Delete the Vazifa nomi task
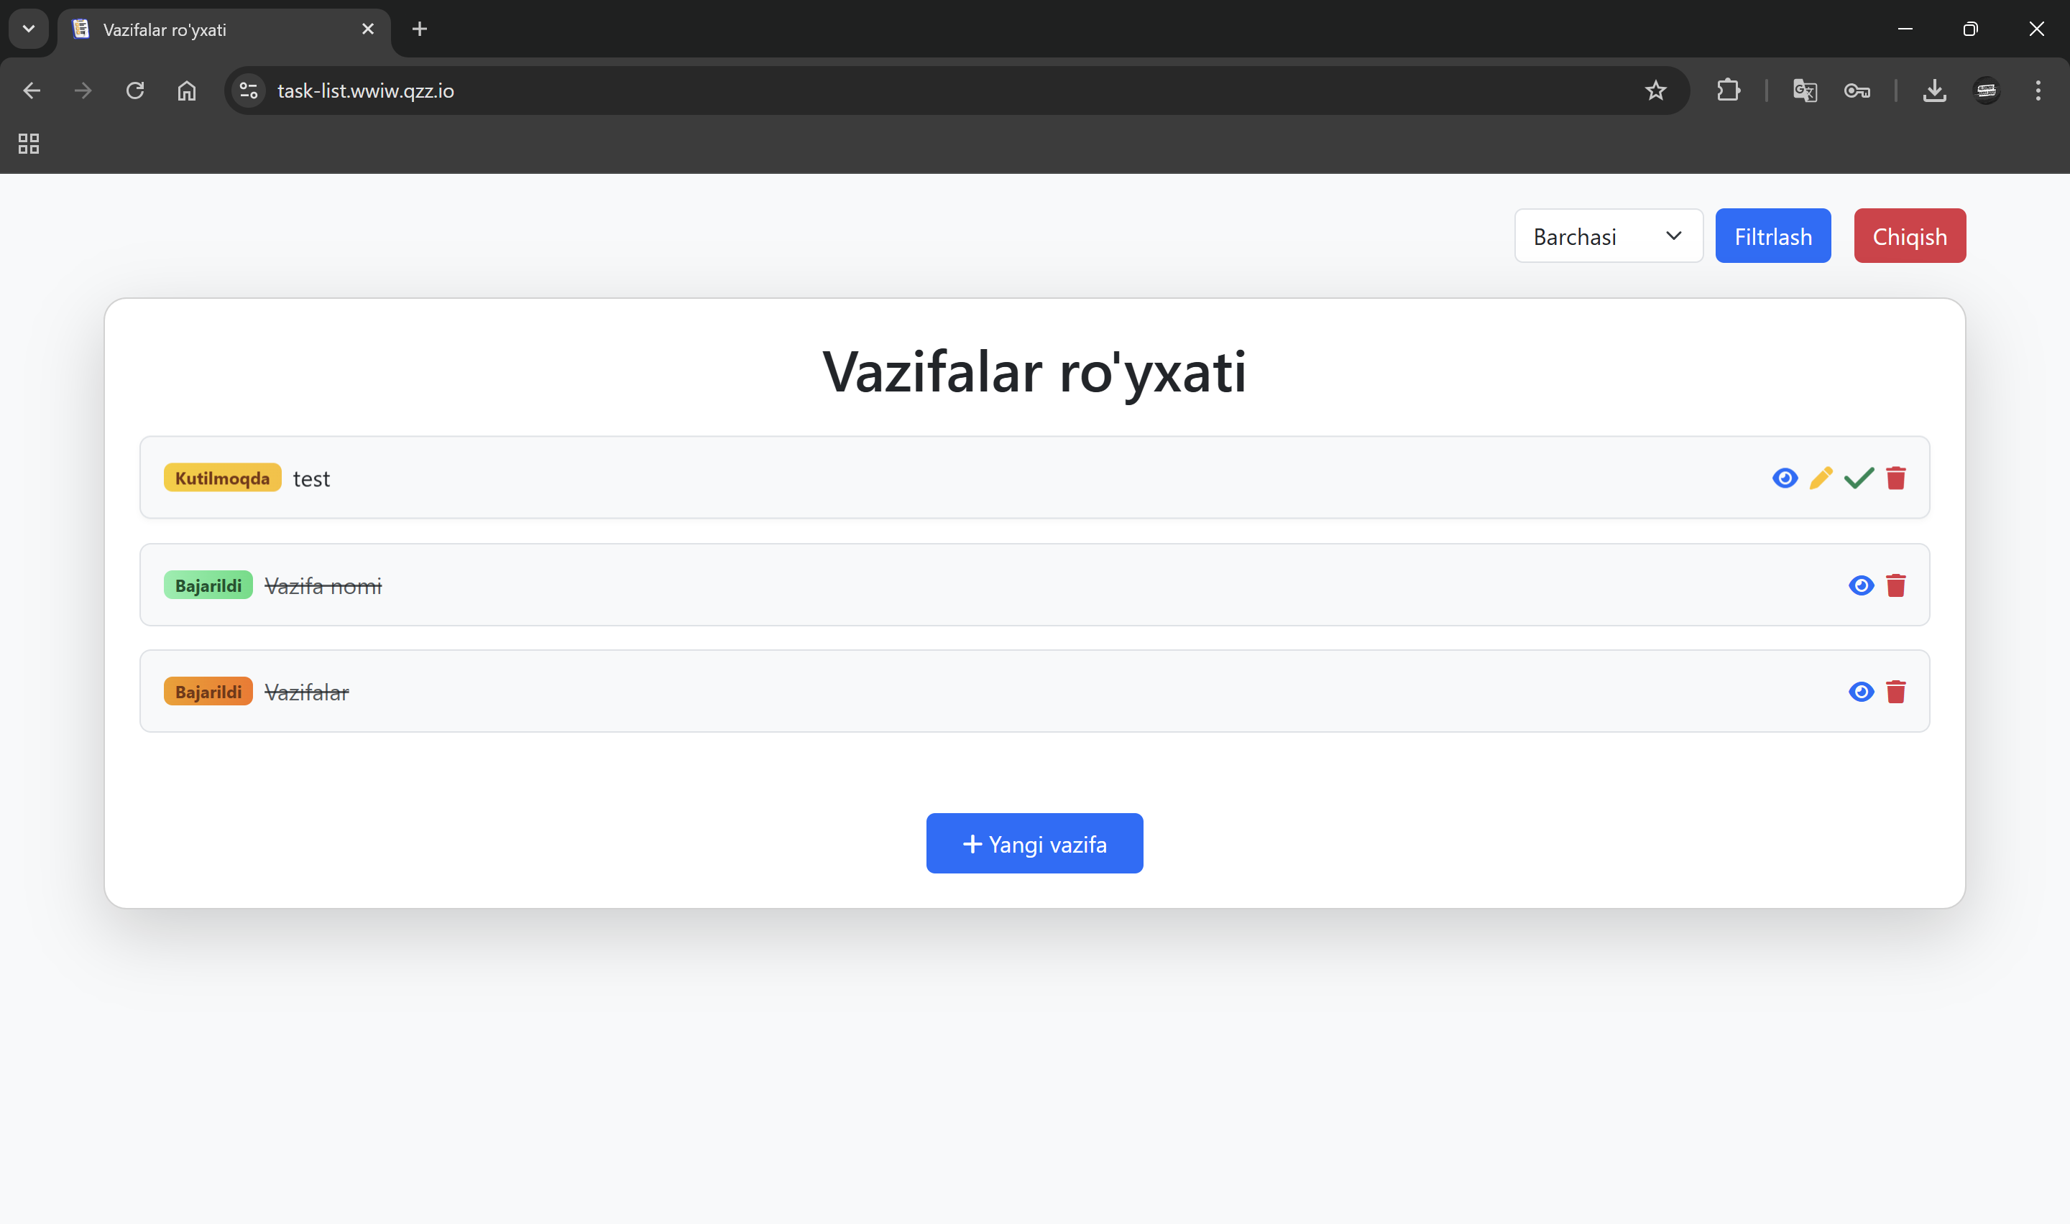This screenshot has width=2070, height=1224. pos(1896,585)
